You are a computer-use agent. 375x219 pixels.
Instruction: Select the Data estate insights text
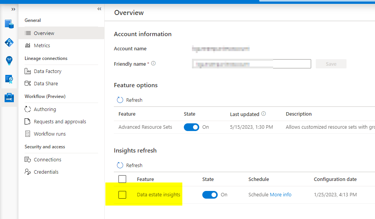point(158,195)
